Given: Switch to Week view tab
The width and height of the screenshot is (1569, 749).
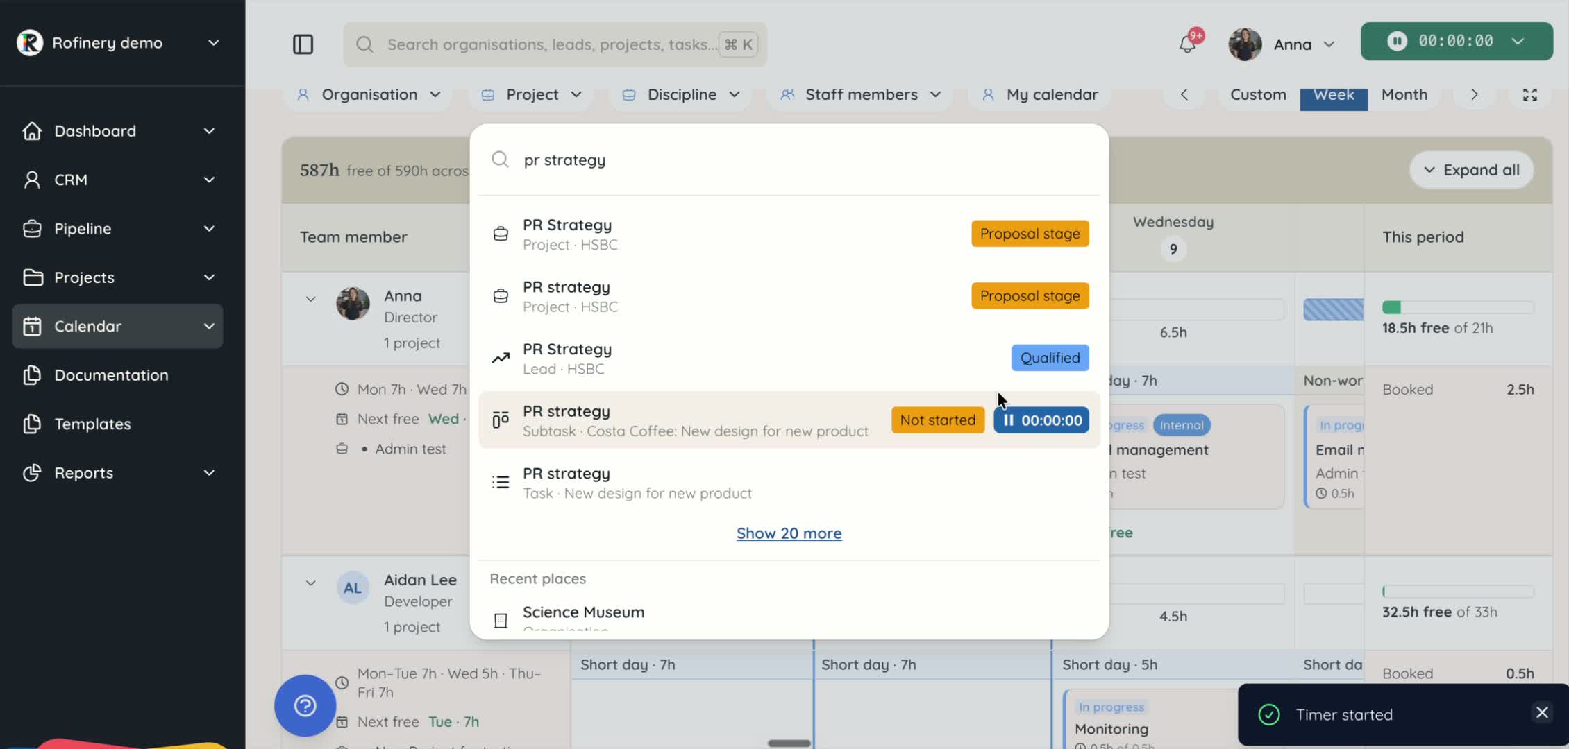Looking at the screenshot, I should point(1334,96).
